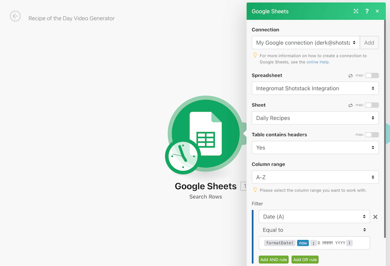Open the Table contains headers Yes dropdown
Screen dimensions: 390x266
pos(315,148)
